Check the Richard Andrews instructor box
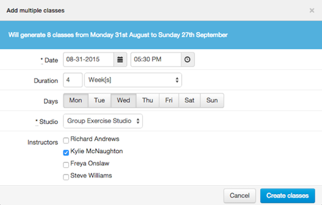Image resolution: width=322 pixels, height=205 pixels. pyautogui.click(x=66, y=141)
